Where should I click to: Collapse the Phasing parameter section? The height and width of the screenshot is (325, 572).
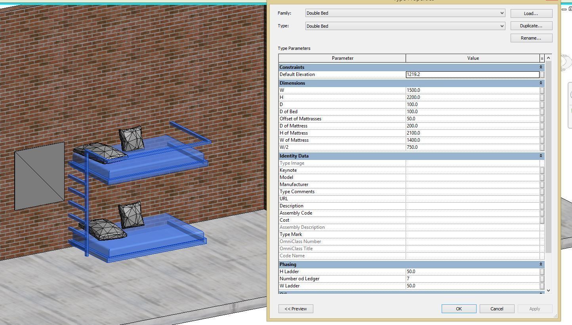tap(541, 264)
